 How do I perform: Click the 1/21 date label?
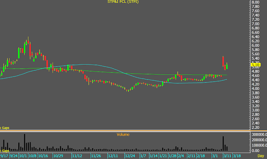163,156
